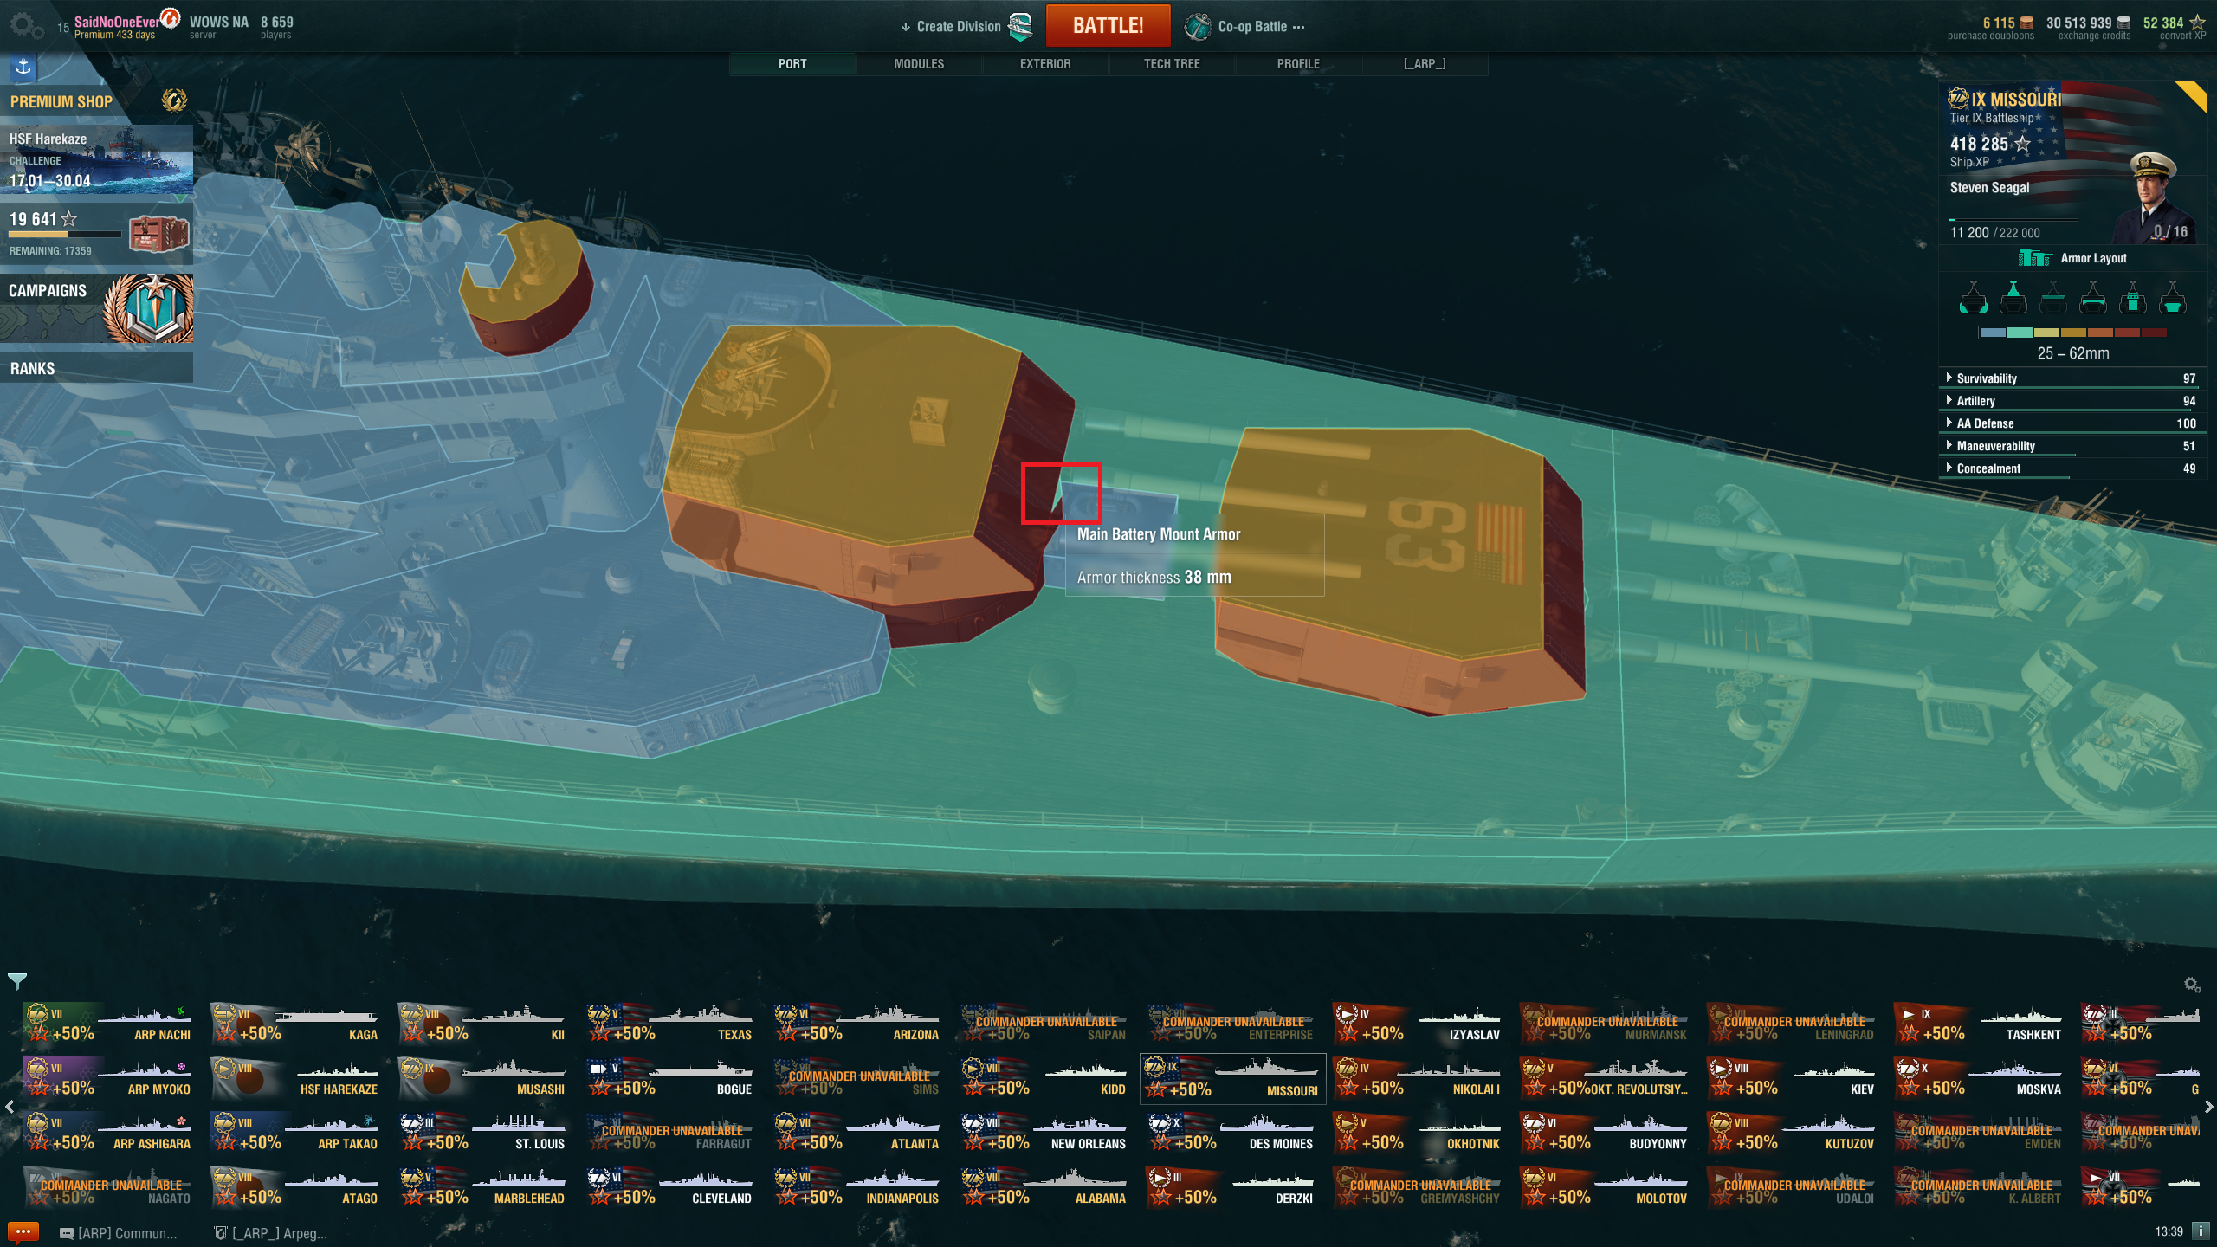
Task: Select the ATLANTA cruiser
Action: pos(857,1133)
